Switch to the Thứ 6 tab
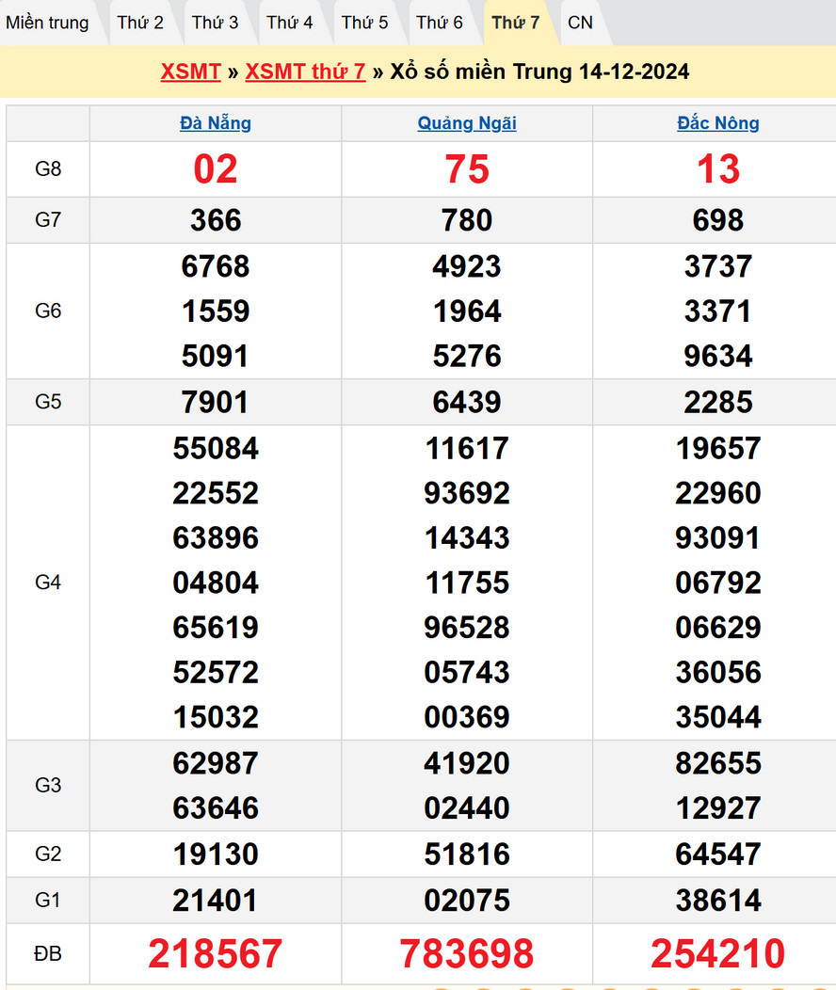Viewport: 836px width, 990px height. tap(440, 23)
